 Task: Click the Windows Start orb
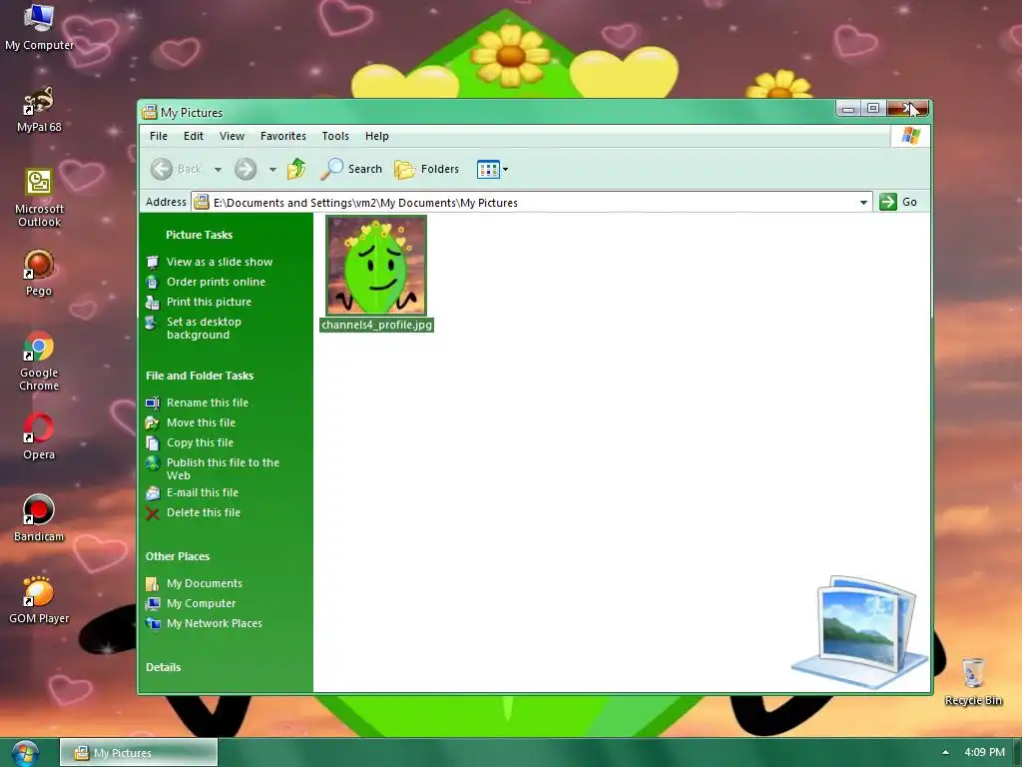pos(25,753)
